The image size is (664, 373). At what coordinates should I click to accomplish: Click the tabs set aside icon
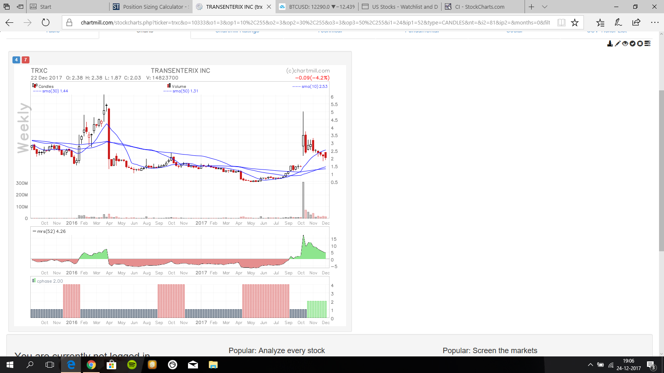click(7, 7)
